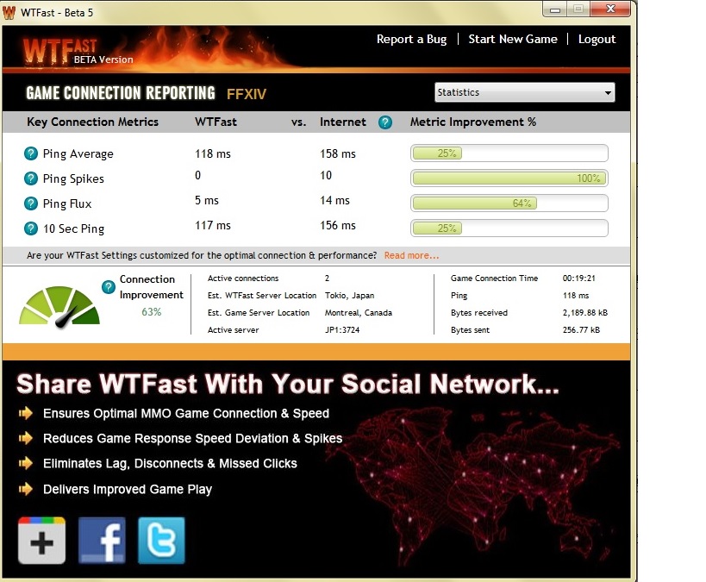Click the help icon next to Ping Spikes
This screenshot has height=582, width=706.
31,178
